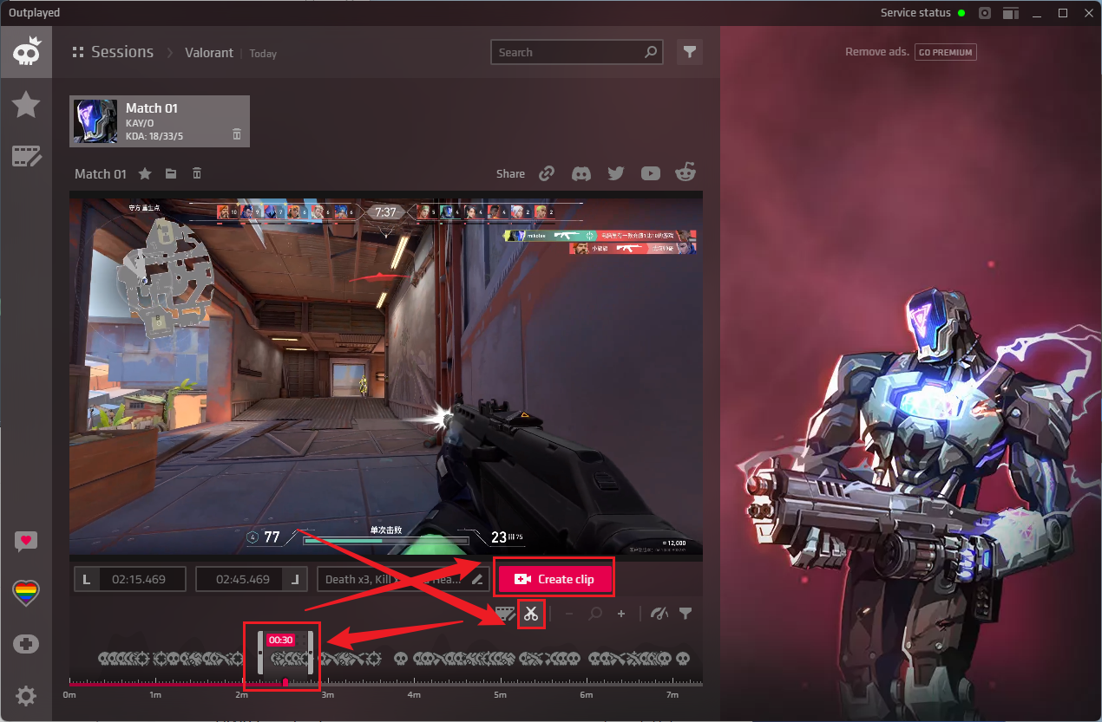Viewport: 1102px width, 722px height.
Task: Zoom in the timeline with plus
Action: point(621,614)
